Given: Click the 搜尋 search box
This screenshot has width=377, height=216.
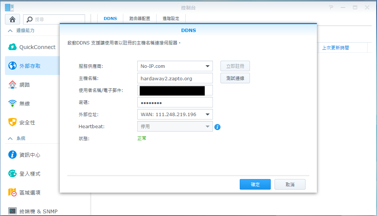Looking at the screenshot, I should (x=54, y=20).
